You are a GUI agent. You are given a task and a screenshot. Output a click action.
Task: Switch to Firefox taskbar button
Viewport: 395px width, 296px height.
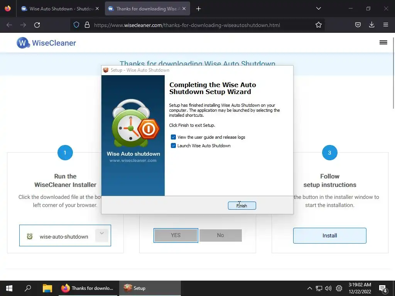pos(88,288)
